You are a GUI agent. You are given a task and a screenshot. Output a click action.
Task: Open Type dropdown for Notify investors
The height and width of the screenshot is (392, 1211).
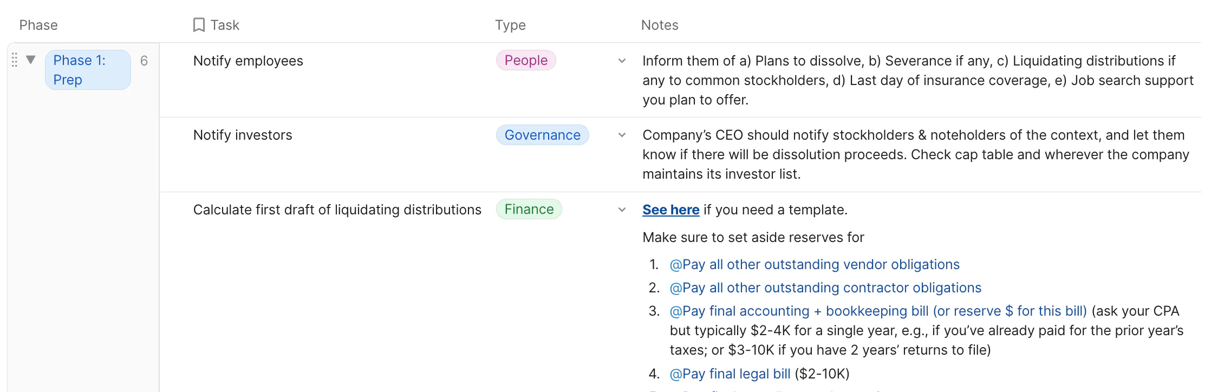622,135
